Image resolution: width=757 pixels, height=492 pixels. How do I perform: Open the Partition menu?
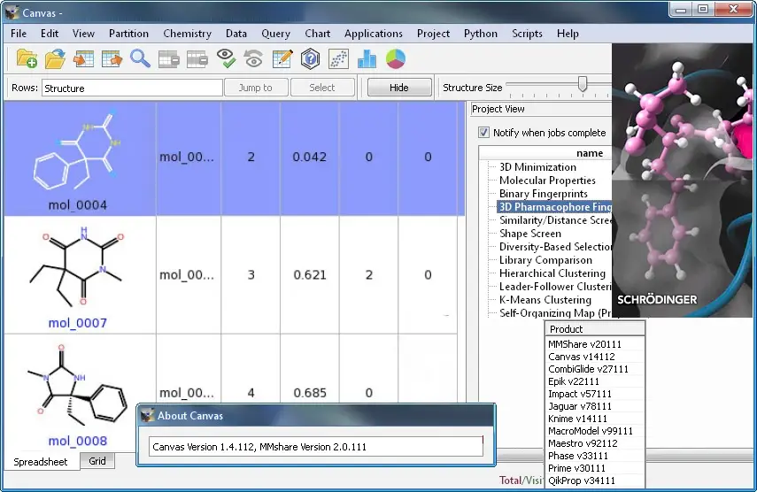point(128,34)
